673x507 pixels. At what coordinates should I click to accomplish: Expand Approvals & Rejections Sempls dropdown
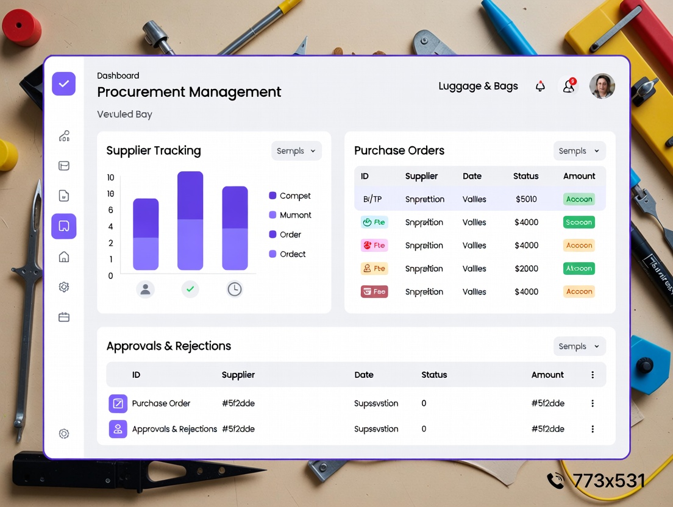(579, 346)
